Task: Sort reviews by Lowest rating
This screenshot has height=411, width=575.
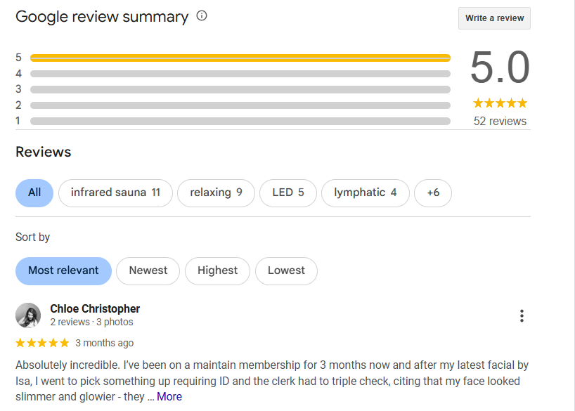Action: 286,270
